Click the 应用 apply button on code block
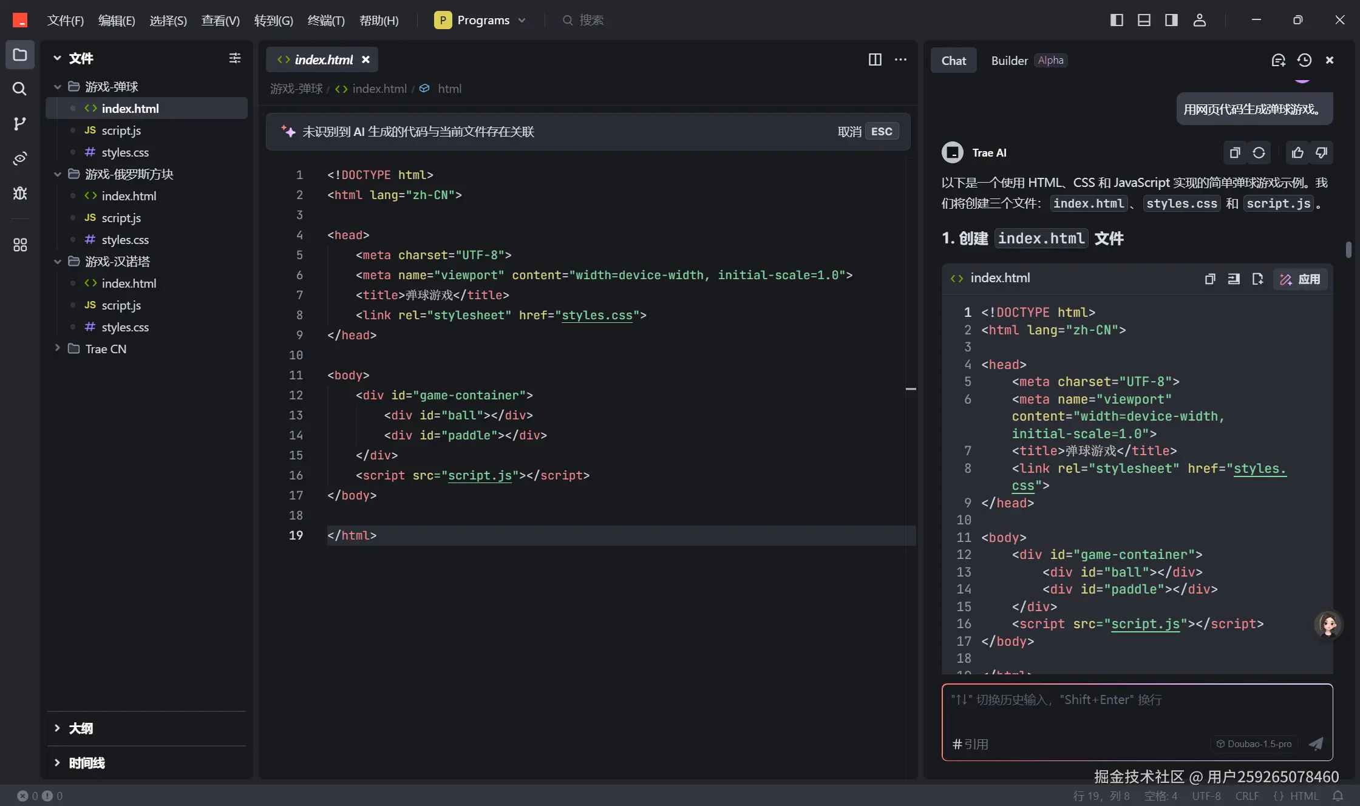 coord(1300,279)
